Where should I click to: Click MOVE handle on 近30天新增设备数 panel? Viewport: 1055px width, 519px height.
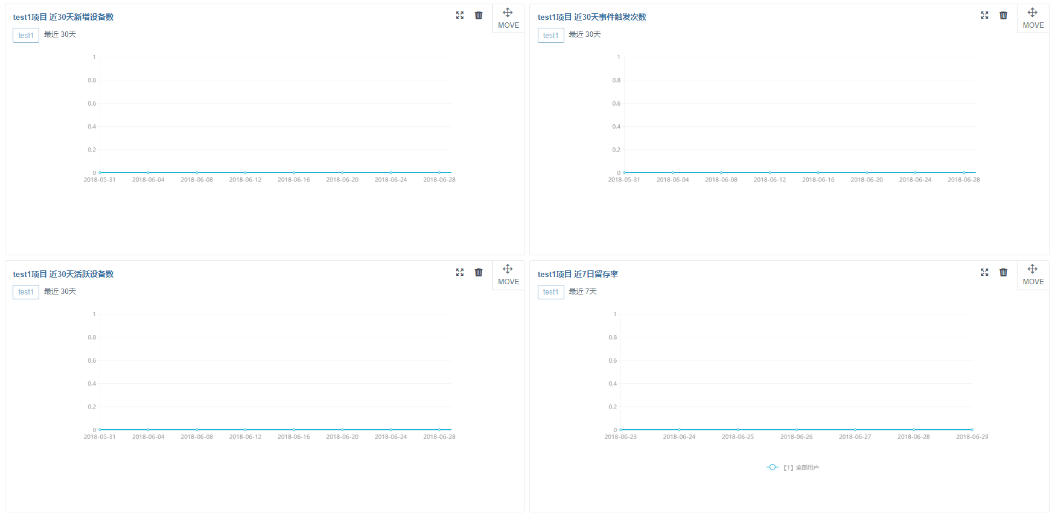click(508, 19)
